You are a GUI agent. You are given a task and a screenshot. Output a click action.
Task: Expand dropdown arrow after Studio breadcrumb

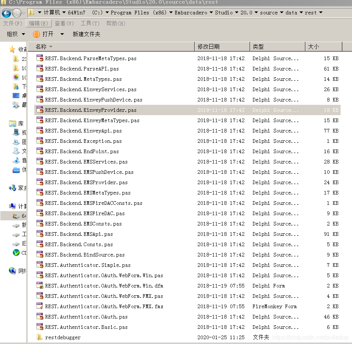(x=237, y=13)
